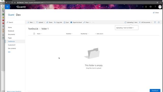Image resolution: width=163 pixels, height=92 pixels.
Task: Click the search magnifier icon
Action: pos(7,22)
